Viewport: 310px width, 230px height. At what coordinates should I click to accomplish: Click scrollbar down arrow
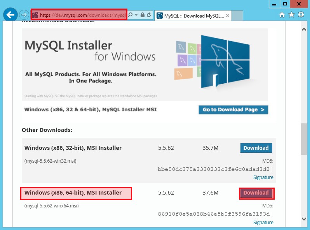point(304,219)
